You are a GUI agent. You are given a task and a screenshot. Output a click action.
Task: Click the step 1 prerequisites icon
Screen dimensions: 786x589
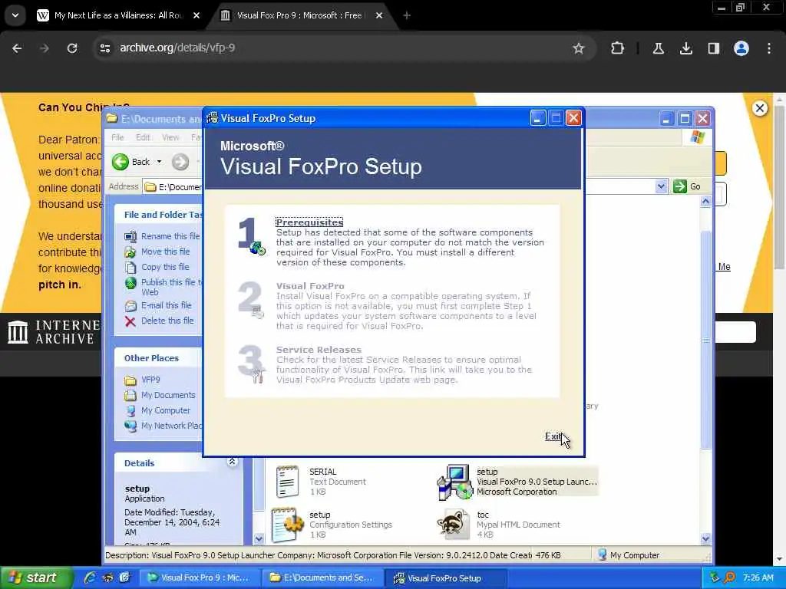251,236
